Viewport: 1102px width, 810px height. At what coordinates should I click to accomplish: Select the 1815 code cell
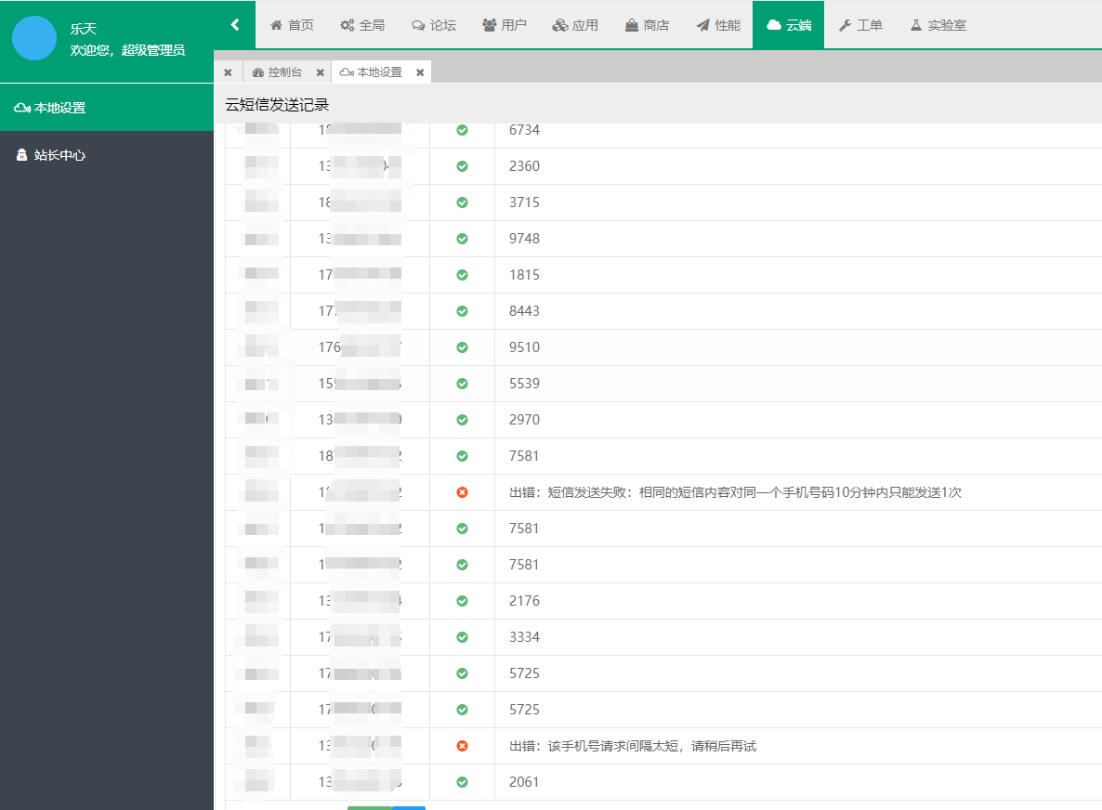[x=524, y=275]
